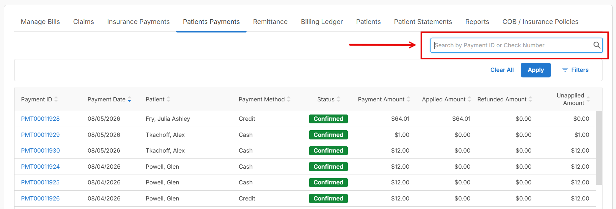Click Powell, Glen in PMT00011924 row
This screenshot has width=616, height=209.
coord(162,167)
